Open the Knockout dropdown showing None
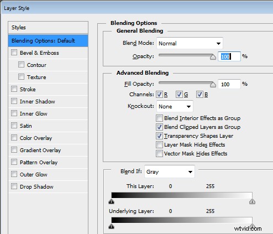Image resolution: width=273 pixels, height=234 pixels. 175,106
